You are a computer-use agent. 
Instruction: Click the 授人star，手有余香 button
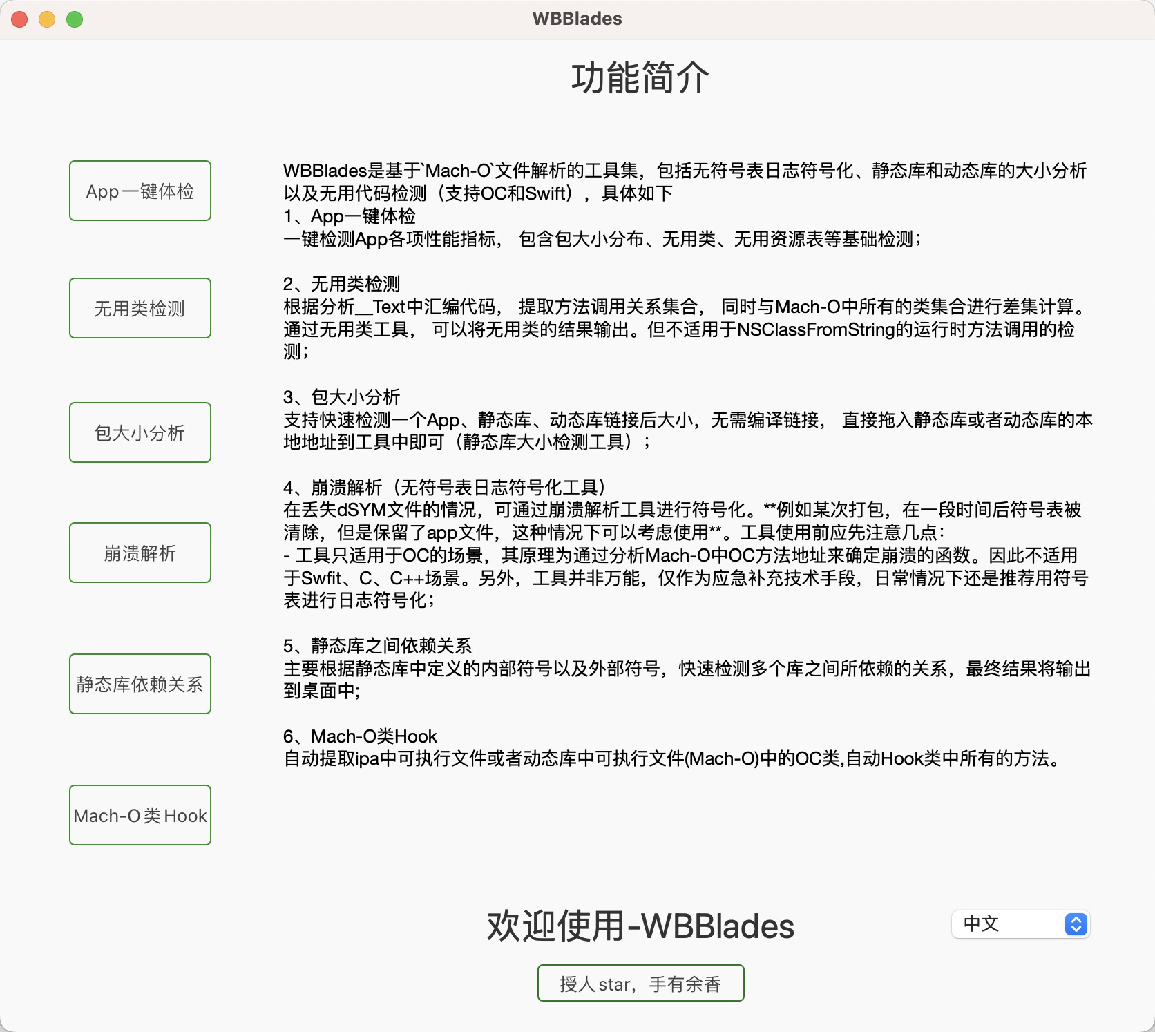click(x=641, y=983)
